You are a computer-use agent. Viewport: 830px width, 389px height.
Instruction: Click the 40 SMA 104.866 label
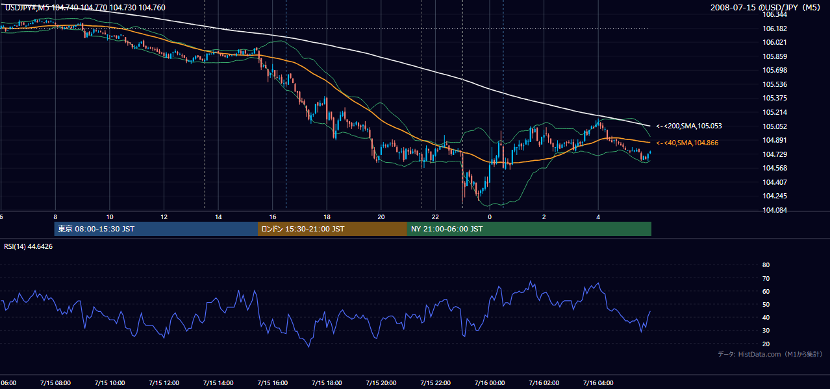tap(687, 143)
